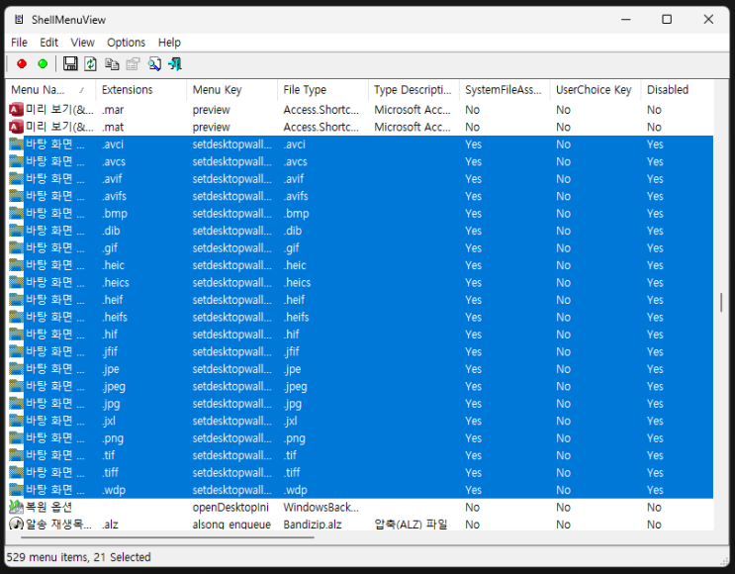Click the wallpaper icon of .avci row
Image resolution: width=735 pixels, height=574 pixels.
[x=16, y=144]
